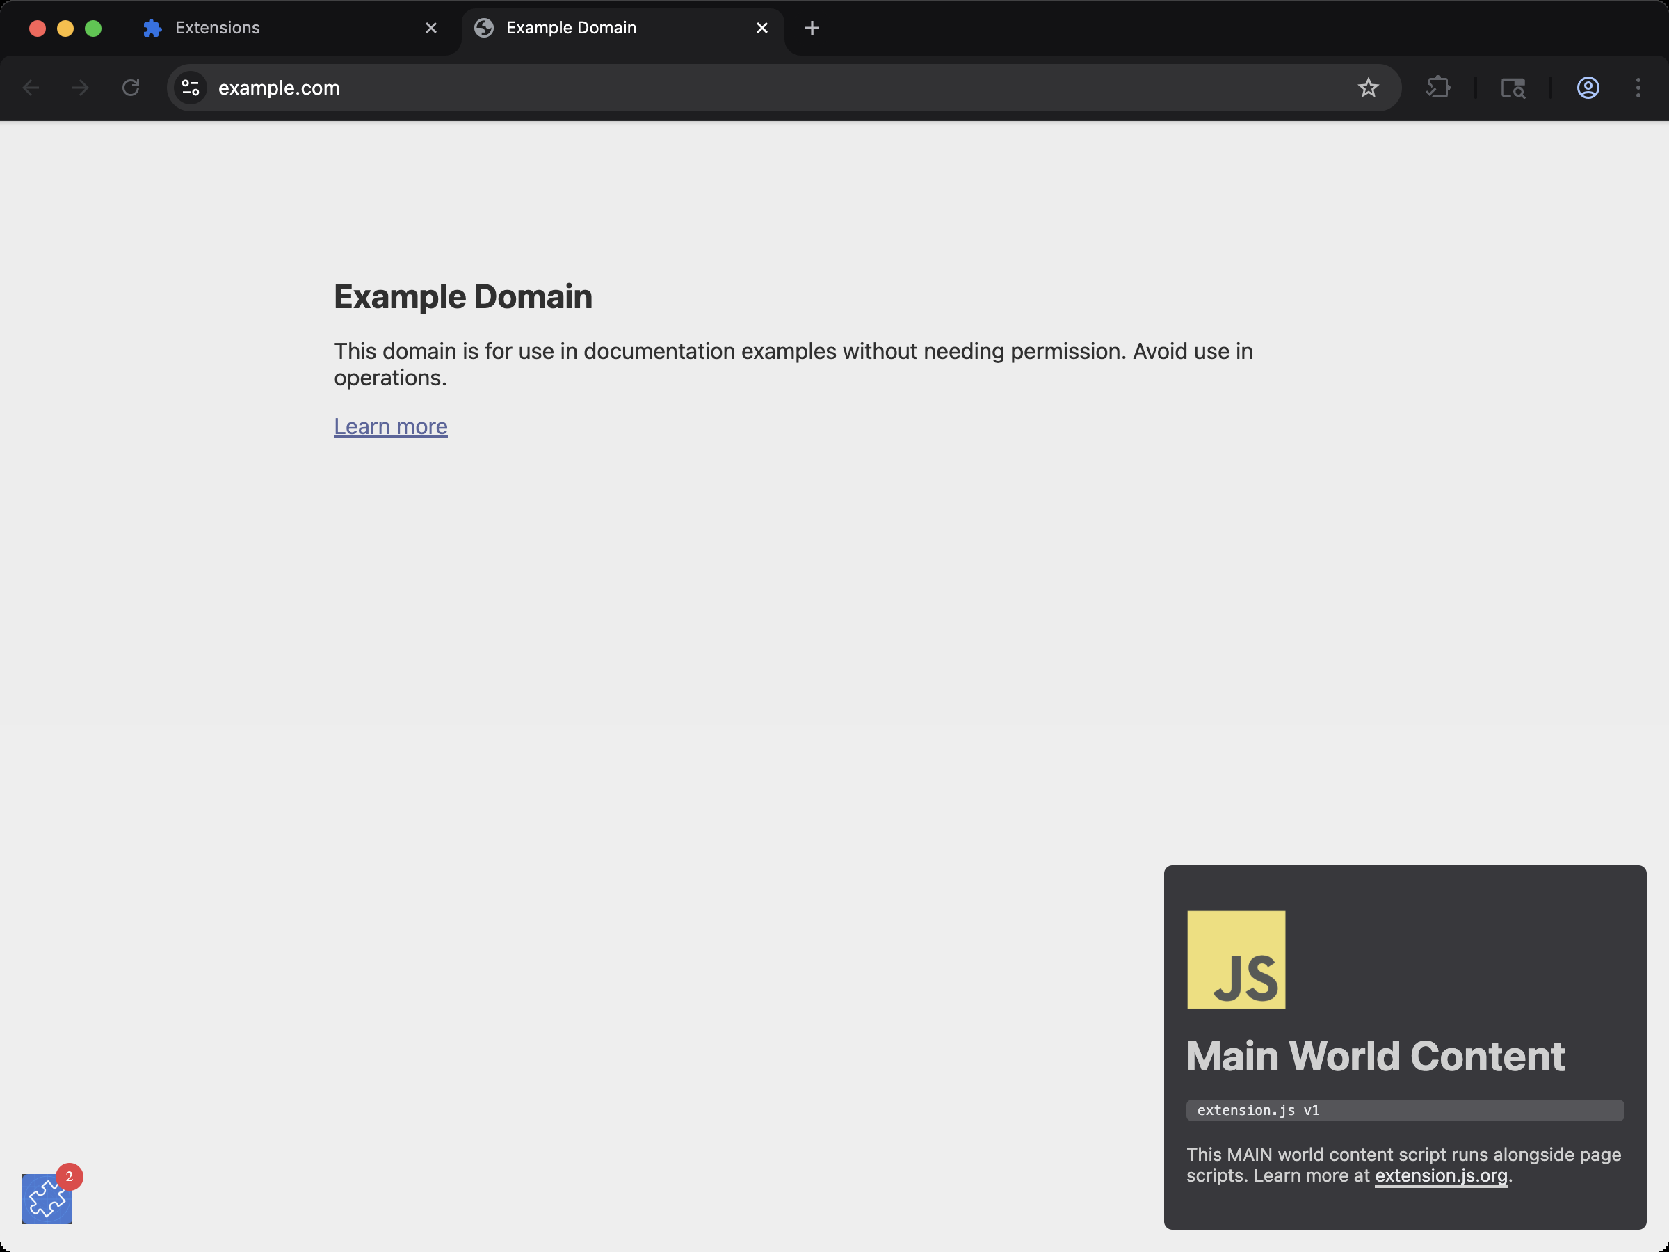Open a new tab with plus button

click(x=812, y=28)
